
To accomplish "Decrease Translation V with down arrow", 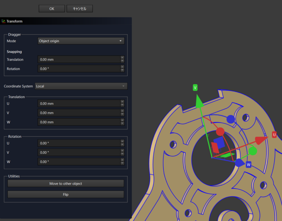I will click(122, 115).
